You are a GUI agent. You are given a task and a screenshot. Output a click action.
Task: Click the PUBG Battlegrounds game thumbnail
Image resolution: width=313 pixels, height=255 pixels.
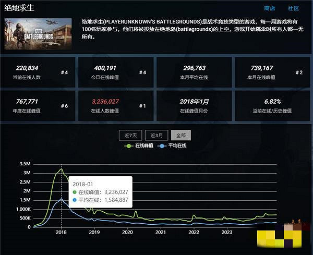pyautogui.click(x=38, y=34)
